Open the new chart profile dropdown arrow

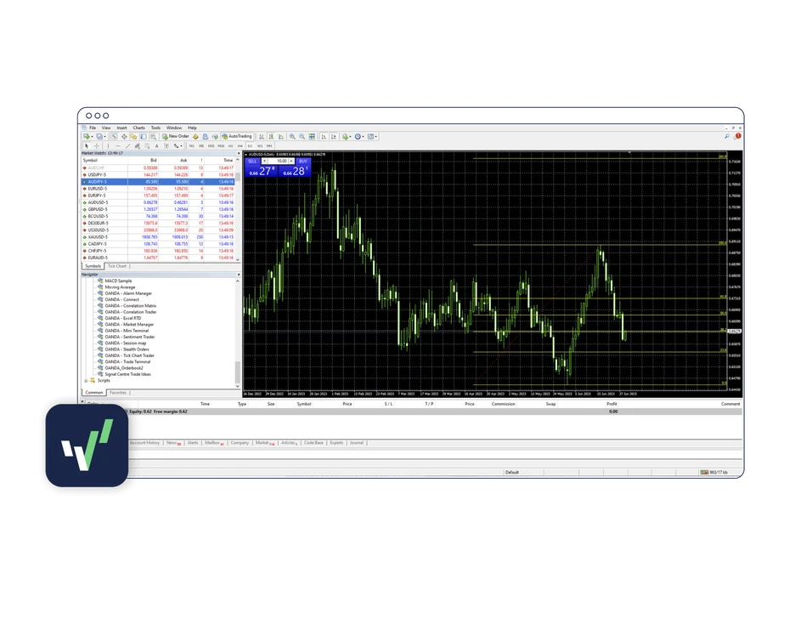pyautogui.click(x=93, y=136)
